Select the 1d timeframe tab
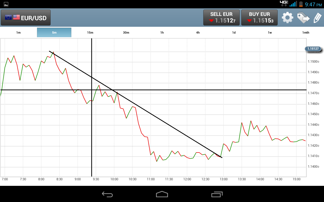Viewport: 324px width, 202px height. click(234, 33)
